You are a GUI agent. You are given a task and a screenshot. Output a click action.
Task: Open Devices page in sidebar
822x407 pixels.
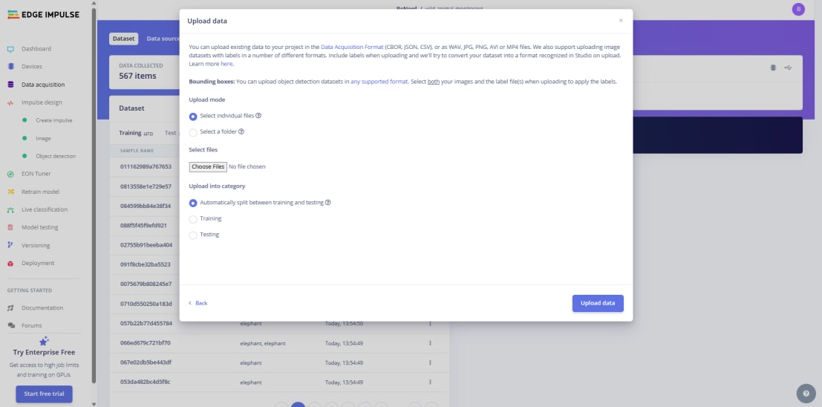[31, 67]
